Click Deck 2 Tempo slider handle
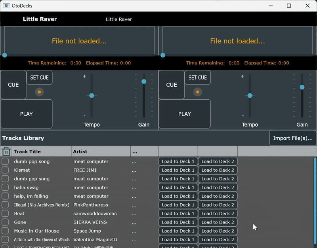 [250, 95]
